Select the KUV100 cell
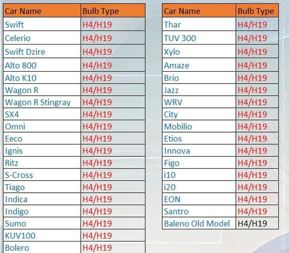 tap(42, 236)
